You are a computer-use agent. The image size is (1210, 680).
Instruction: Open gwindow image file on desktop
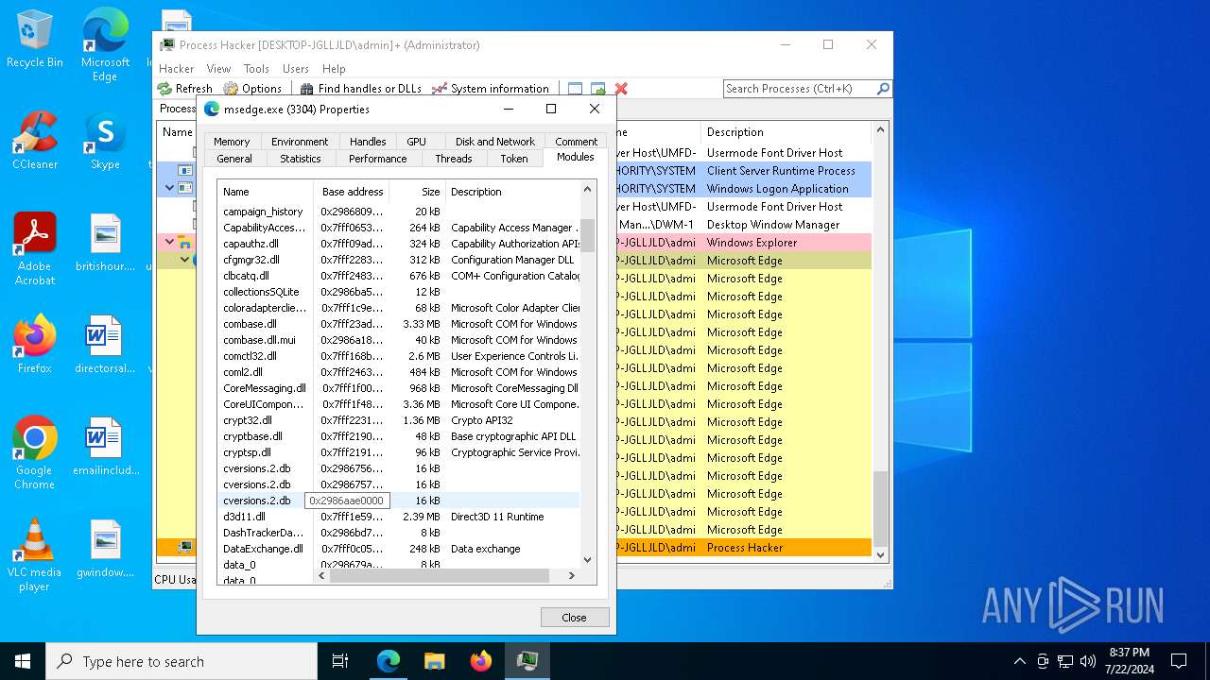pyautogui.click(x=105, y=549)
